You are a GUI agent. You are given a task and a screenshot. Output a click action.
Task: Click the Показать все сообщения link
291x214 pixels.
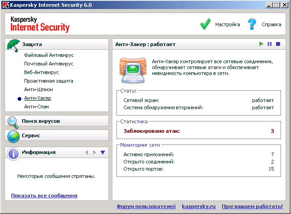click(x=44, y=195)
